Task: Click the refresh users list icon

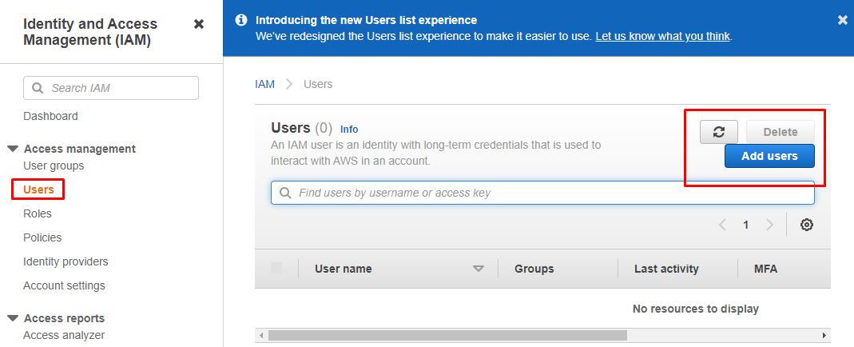Action: (718, 132)
